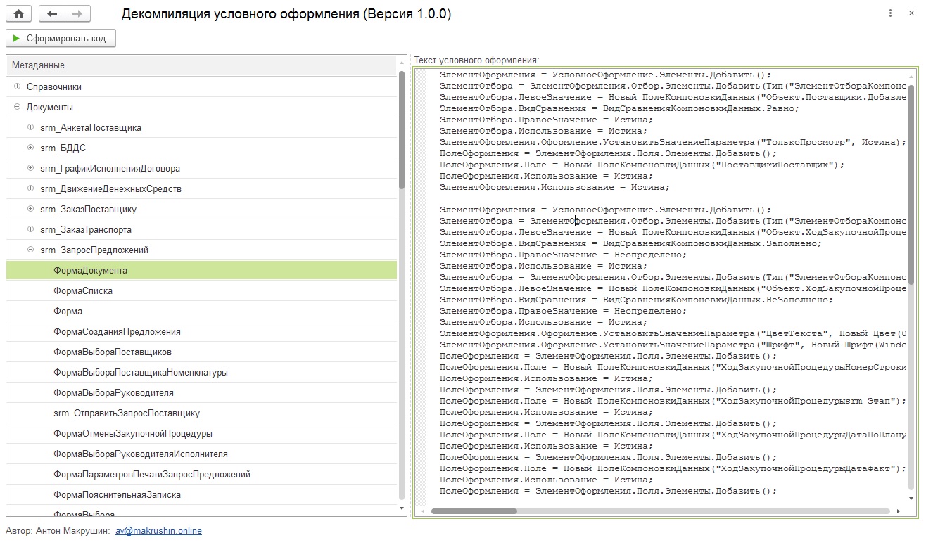Image resolution: width=926 pixels, height=545 pixels.
Task: Select ФормаВыбораРуководителяИсполнителя row
Action: pyautogui.click(x=201, y=454)
